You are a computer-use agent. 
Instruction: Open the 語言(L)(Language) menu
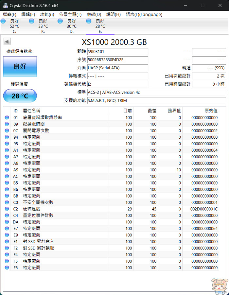pyautogui.click(x=144, y=14)
